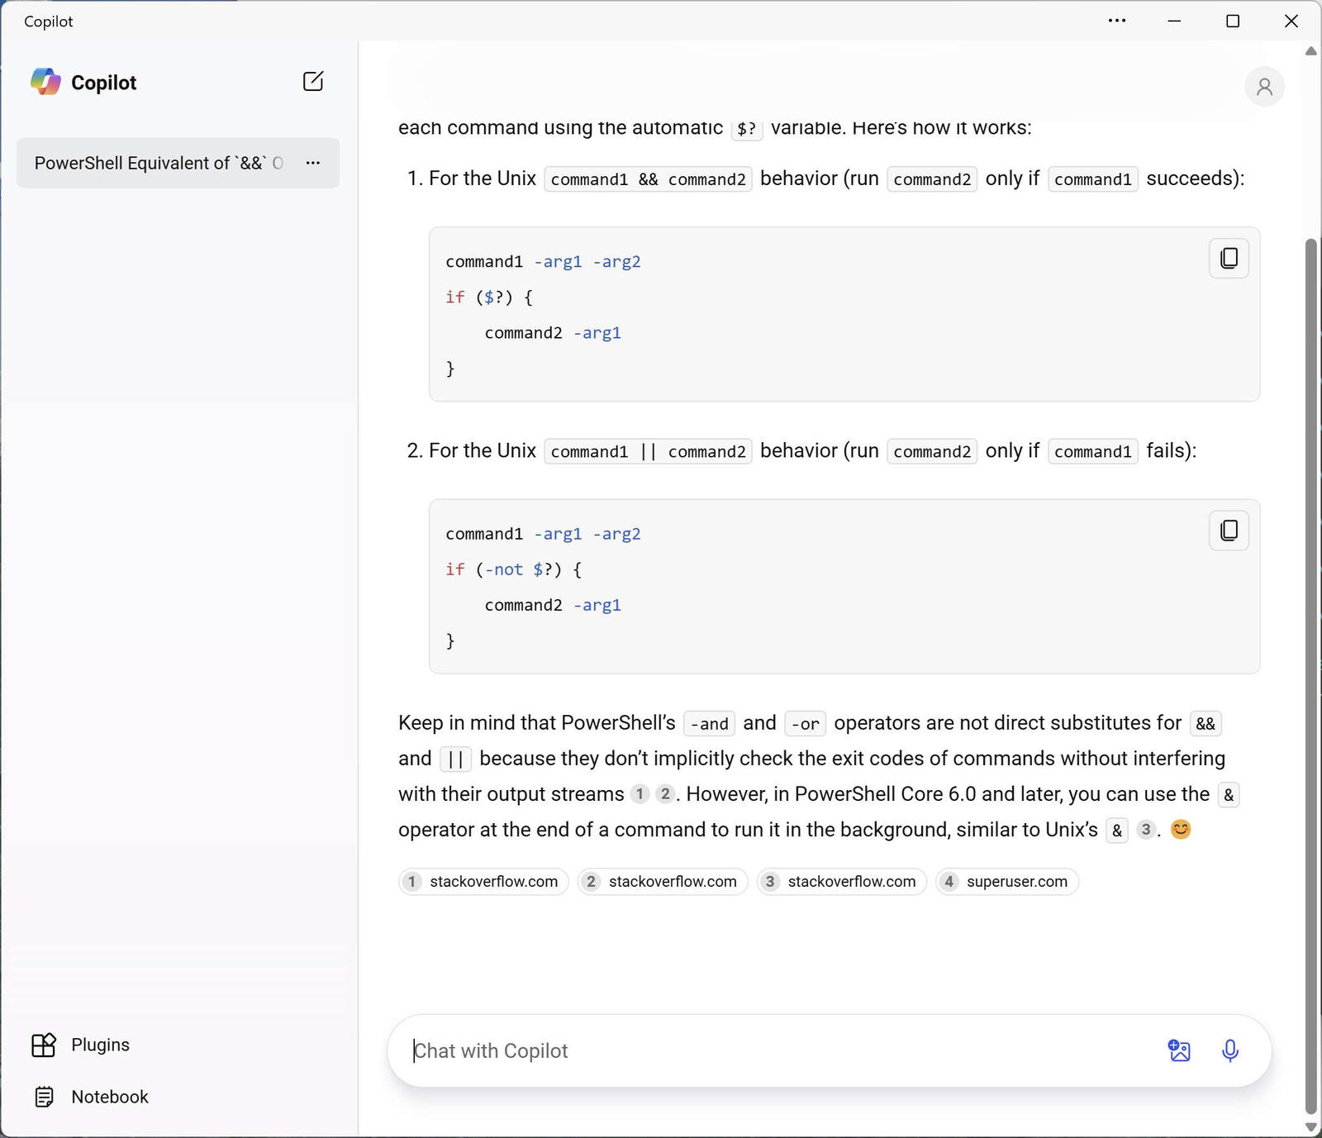Open second stackoverflow.com source link
The width and height of the screenshot is (1322, 1138).
tap(663, 882)
